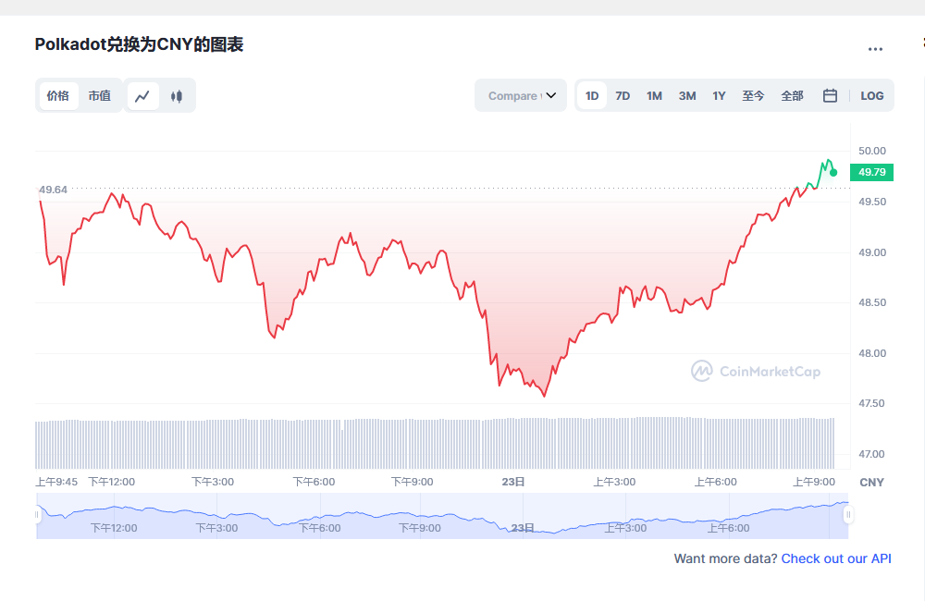Screen dimensions: 925x601
Task: Click the 下午12:00 label in the range navigator
Action: click(x=114, y=528)
